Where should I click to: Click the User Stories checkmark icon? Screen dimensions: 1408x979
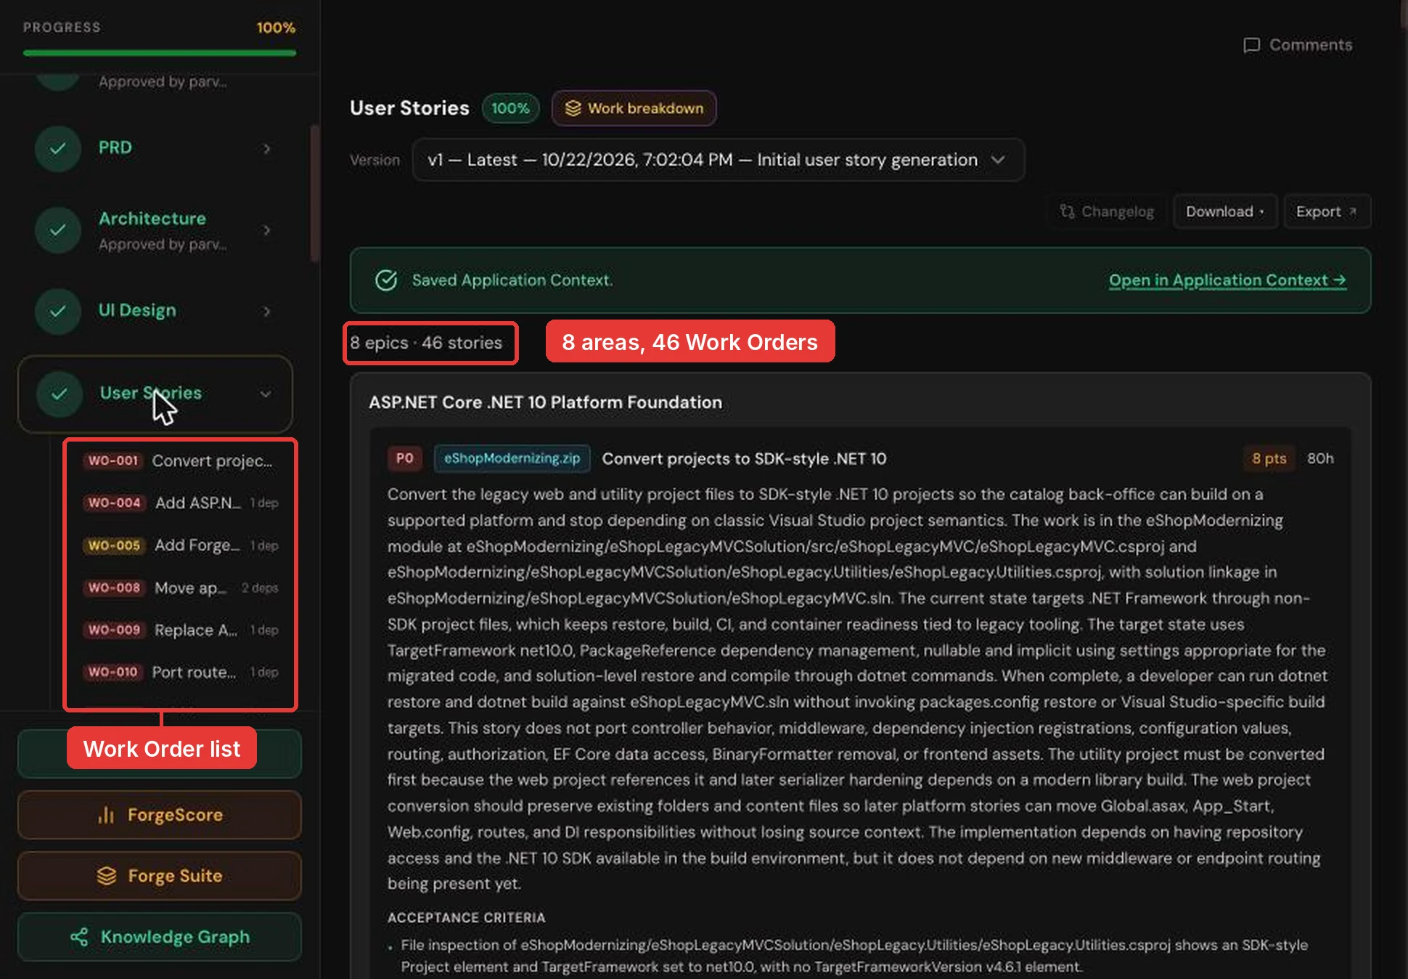(59, 394)
